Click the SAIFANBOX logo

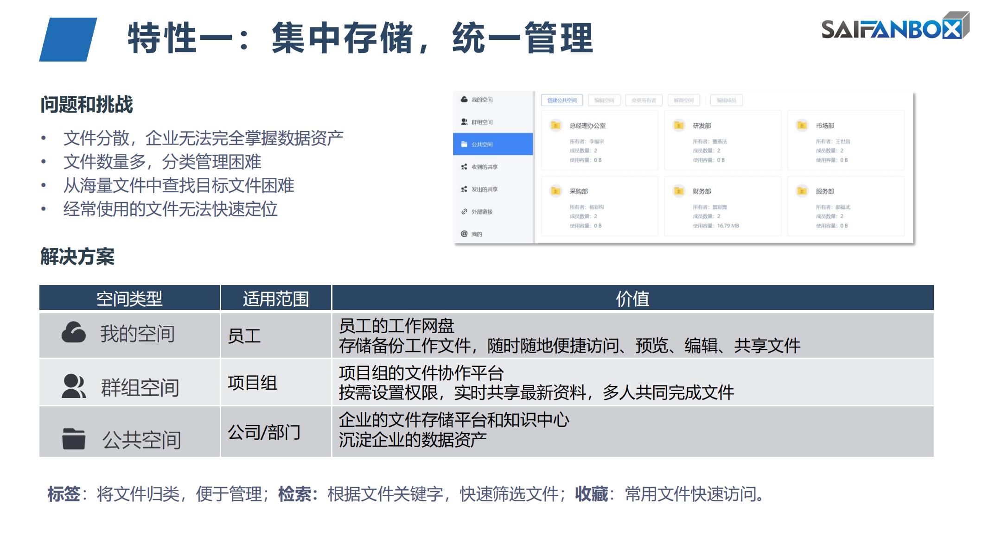tap(894, 28)
